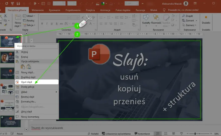
Task: Adjust the zoom slider handle
Action: [195, 133]
